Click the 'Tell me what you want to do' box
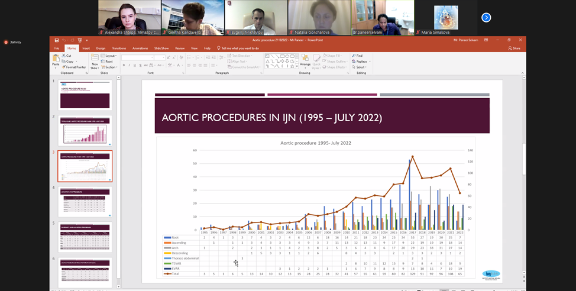This screenshot has width=576, height=291. pyautogui.click(x=240, y=48)
